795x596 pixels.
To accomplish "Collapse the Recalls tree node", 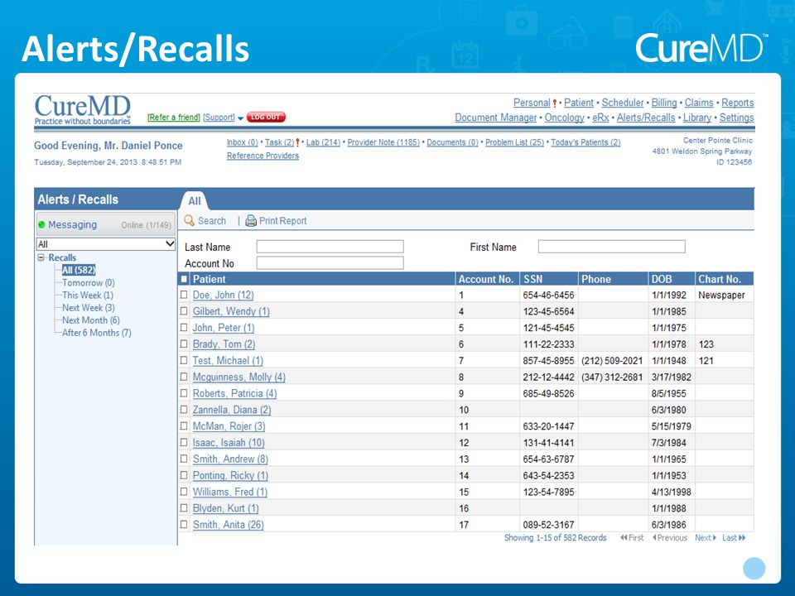I will pyautogui.click(x=41, y=257).
